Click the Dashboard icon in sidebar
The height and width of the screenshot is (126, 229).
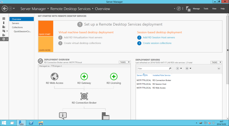pos(4,18)
